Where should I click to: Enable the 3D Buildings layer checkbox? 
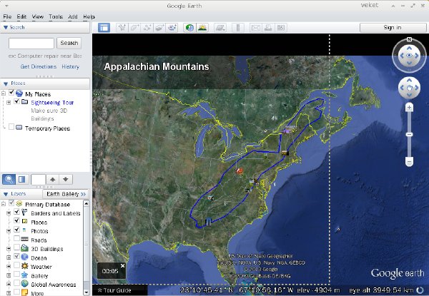(16, 247)
